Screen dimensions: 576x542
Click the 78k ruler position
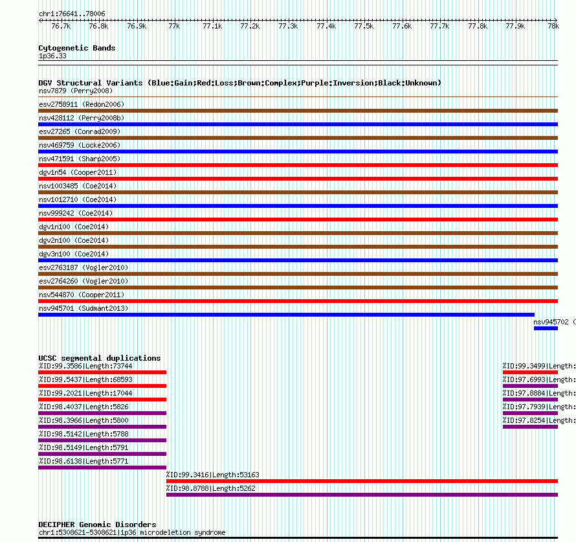coord(553,26)
